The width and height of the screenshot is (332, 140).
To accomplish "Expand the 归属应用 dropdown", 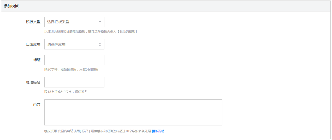I will coord(74,44).
